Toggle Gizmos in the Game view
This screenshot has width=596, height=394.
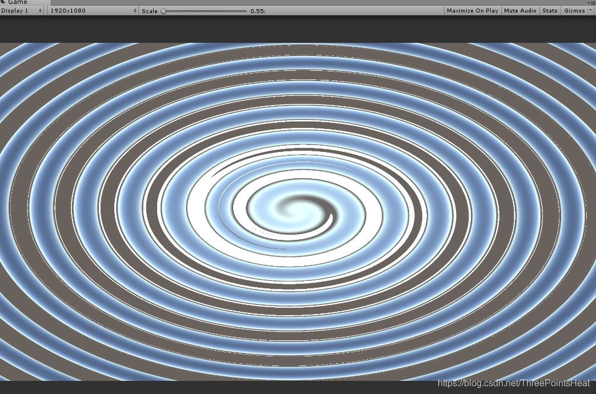click(x=574, y=11)
